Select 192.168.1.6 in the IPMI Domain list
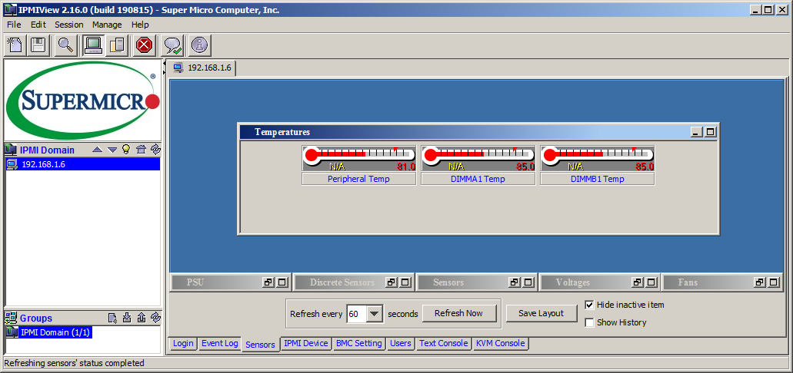The width and height of the screenshot is (793, 373). click(x=82, y=164)
